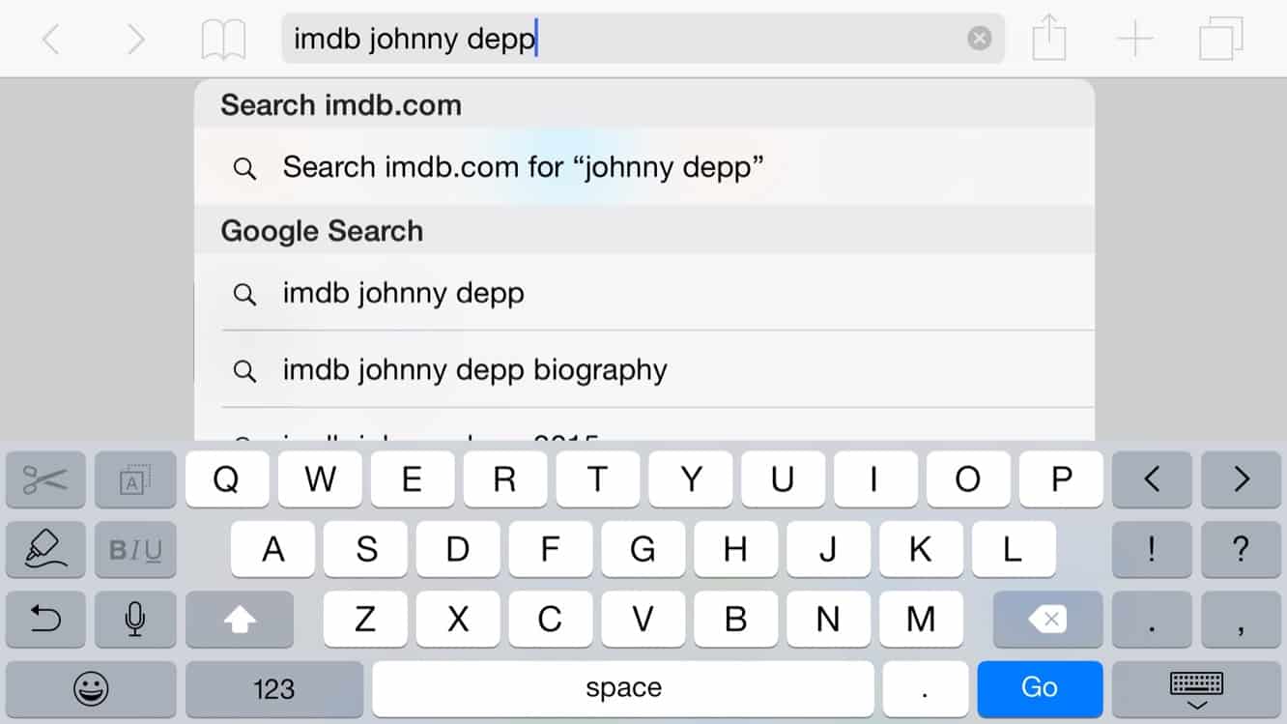The image size is (1287, 724).
Task: Tap the scissors cut key
Action: point(45,479)
